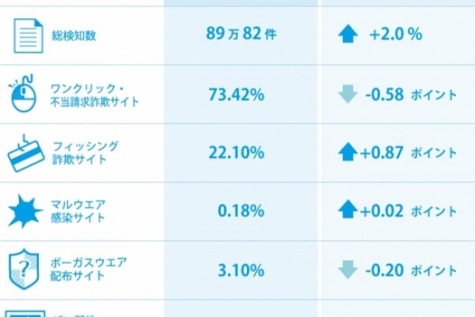The image size is (475, 317).
Task: Click the 73.42% value
Action: [x=237, y=94]
